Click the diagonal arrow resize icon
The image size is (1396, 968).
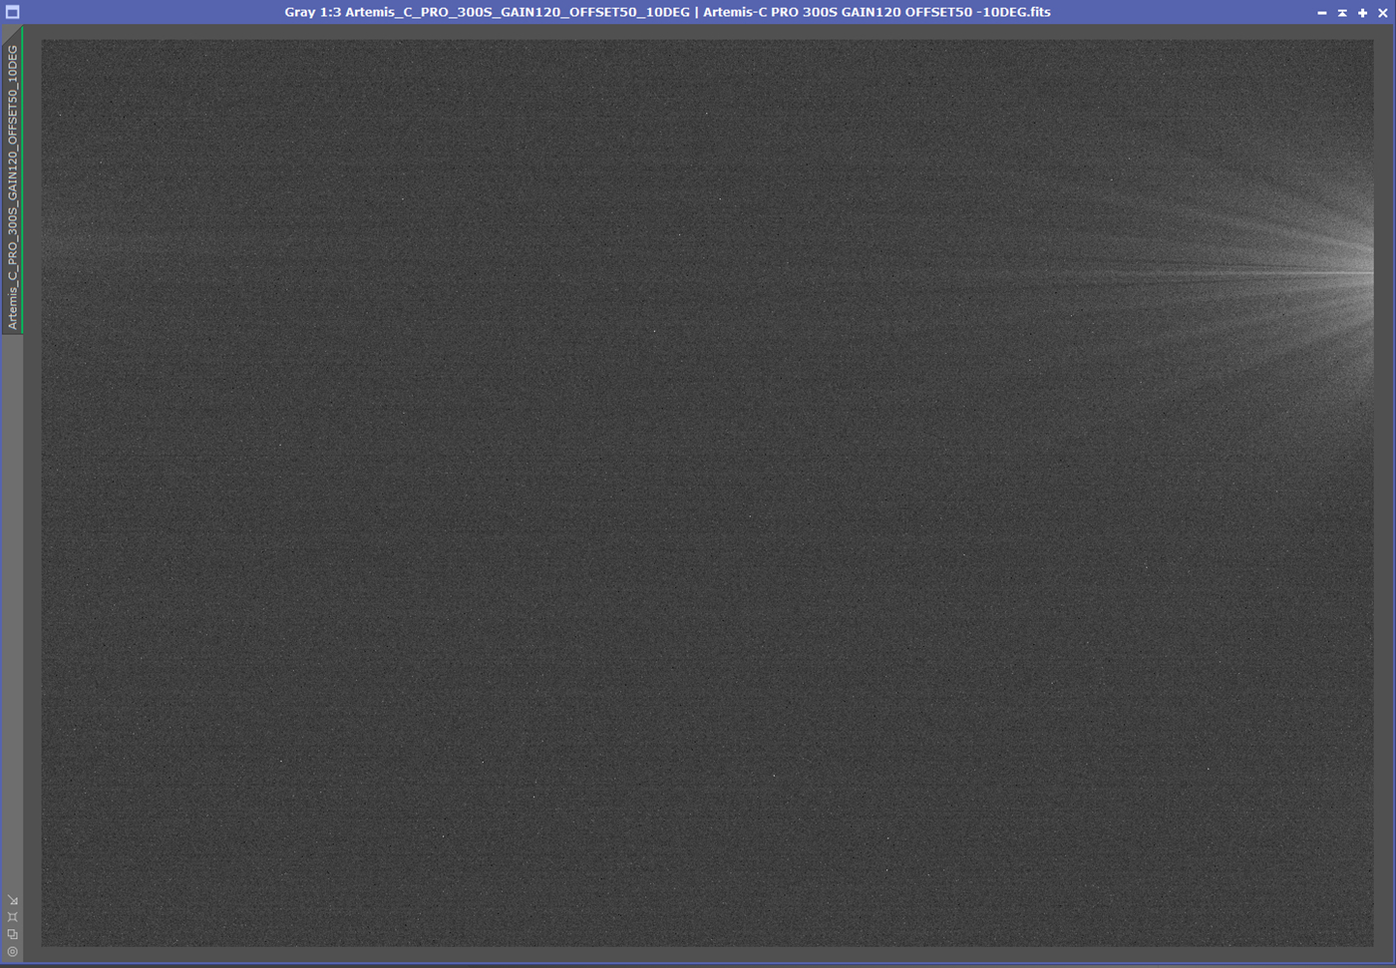pyautogui.click(x=12, y=900)
